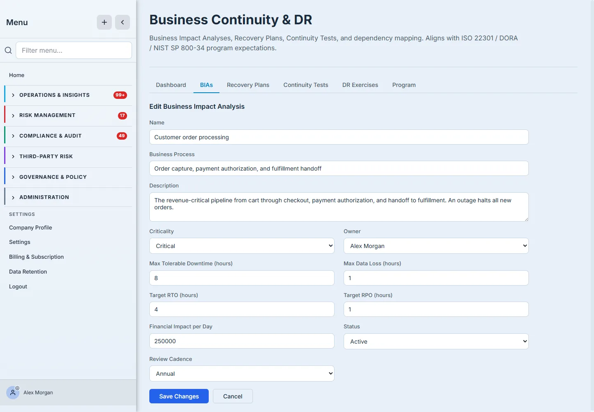The width and height of the screenshot is (594, 412).
Task: Click the Save Changes button
Action: [x=179, y=396]
